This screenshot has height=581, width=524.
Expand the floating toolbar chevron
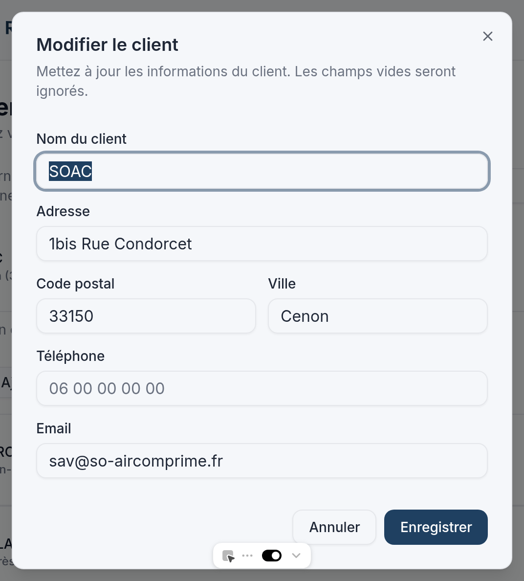click(296, 556)
